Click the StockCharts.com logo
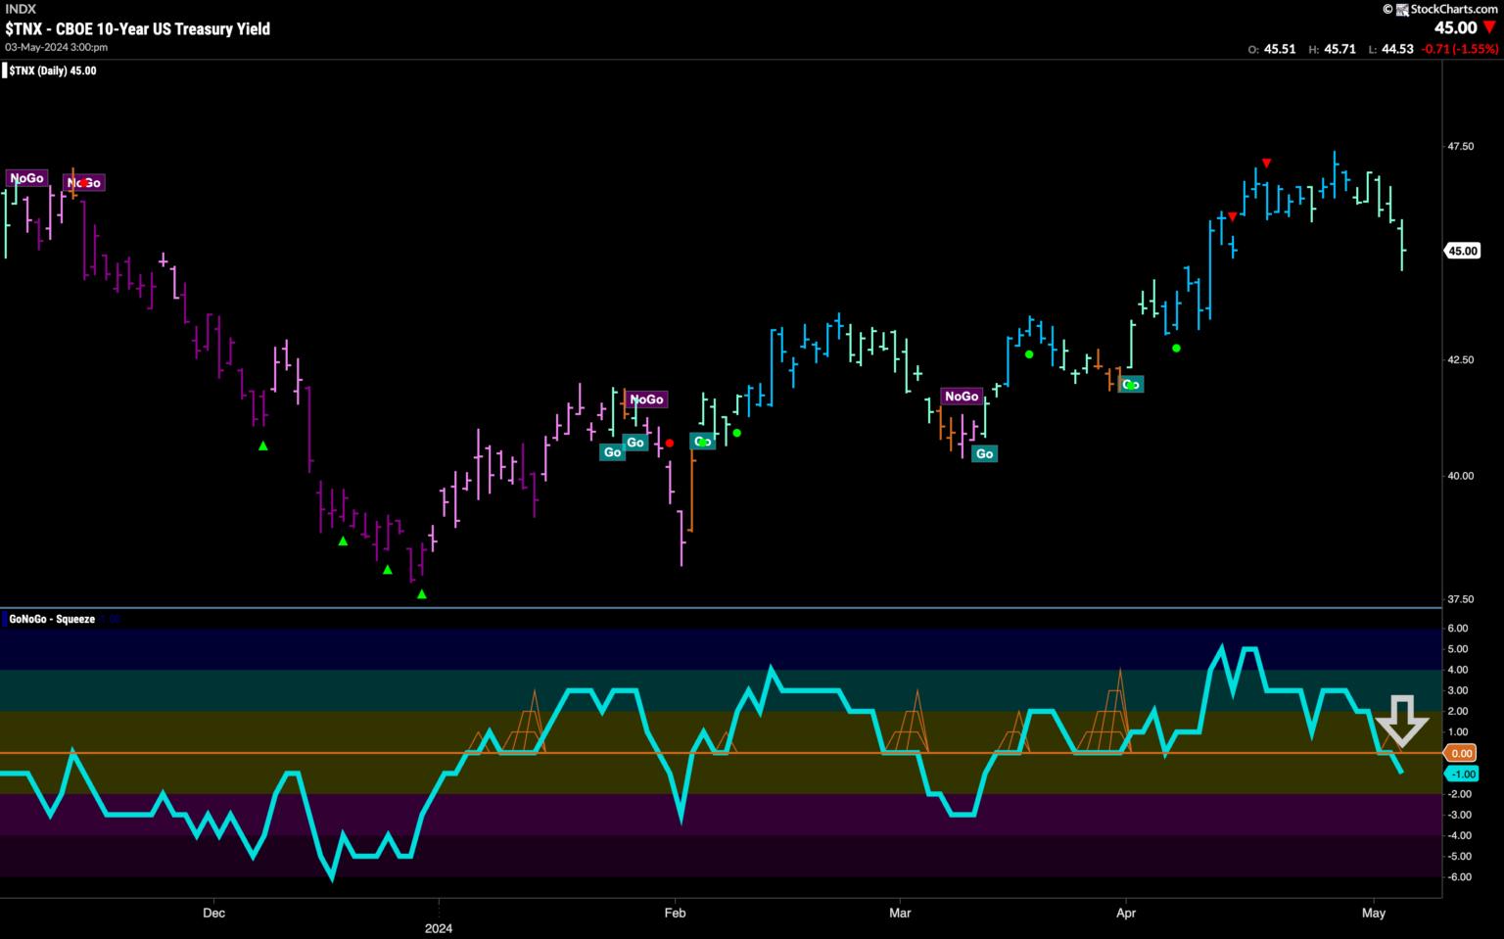This screenshot has height=939, width=1504. [x=1445, y=9]
